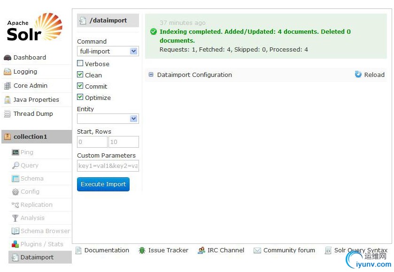394x272 pixels.
Task: Open Schema under collection1
Action: click(32, 178)
